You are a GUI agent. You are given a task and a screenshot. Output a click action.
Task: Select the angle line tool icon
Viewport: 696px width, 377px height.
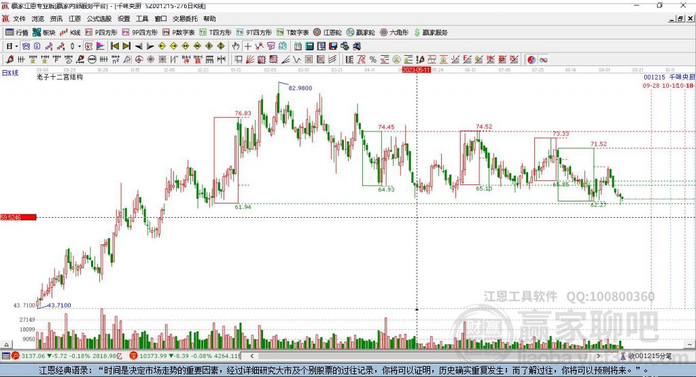pyautogui.click(x=127, y=60)
